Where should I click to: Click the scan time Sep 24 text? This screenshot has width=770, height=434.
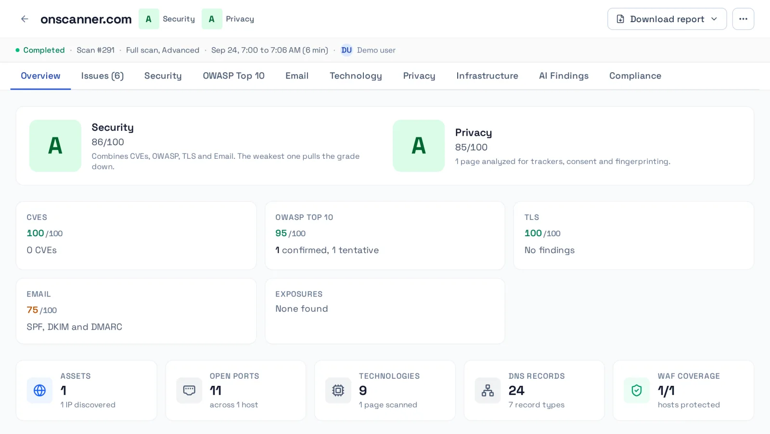pyautogui.click(x=269, y=50)
